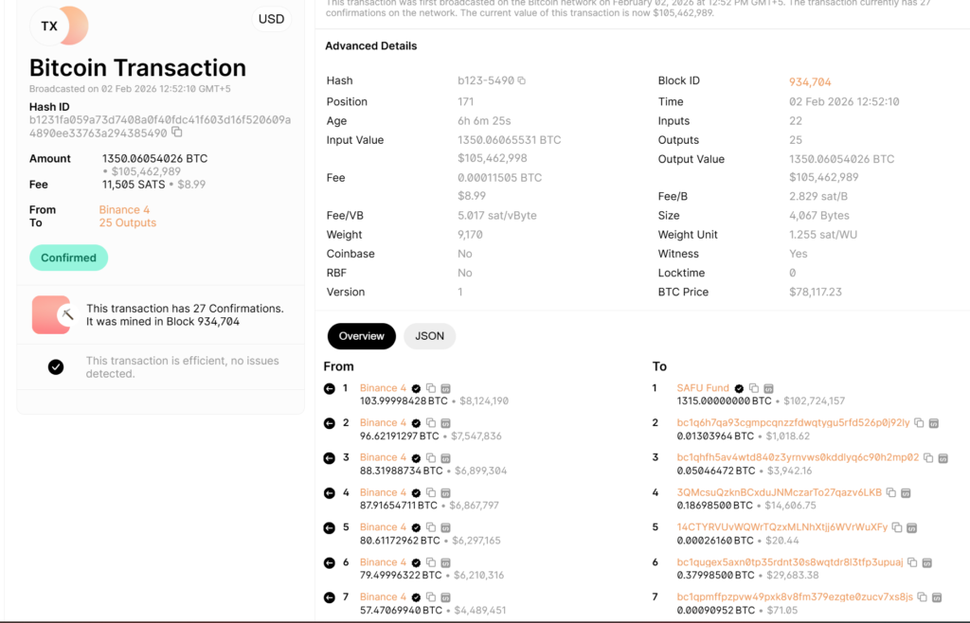The height and width of the screenshot is (623, 970).
Task: Select the Overview tab
Action: [x=361, y=336]
